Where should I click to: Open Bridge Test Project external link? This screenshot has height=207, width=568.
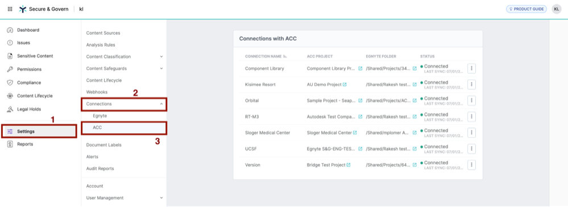coord(349,165)
